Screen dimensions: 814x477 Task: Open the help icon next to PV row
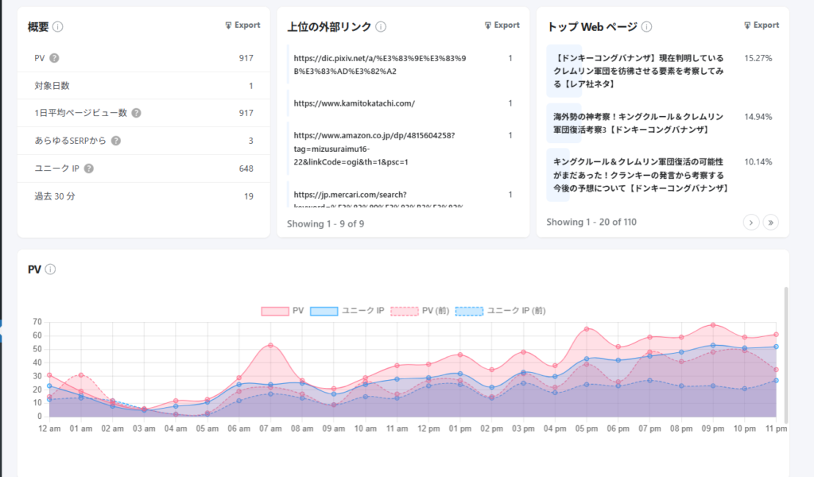click(54, 58)
